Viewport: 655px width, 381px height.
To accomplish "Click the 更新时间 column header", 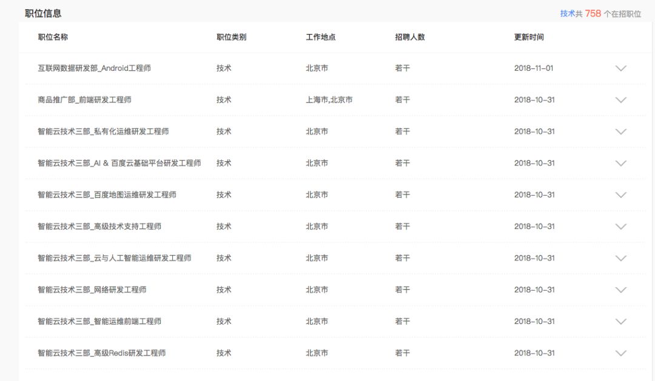I will point(529,37).
